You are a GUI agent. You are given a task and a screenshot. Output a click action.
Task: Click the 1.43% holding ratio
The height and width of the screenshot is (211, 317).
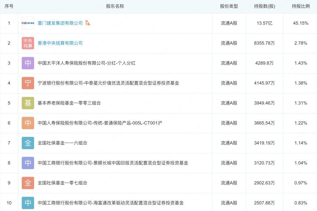301,63
